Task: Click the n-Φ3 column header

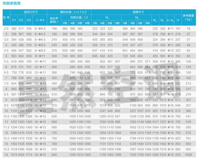Action: (39, 20)
